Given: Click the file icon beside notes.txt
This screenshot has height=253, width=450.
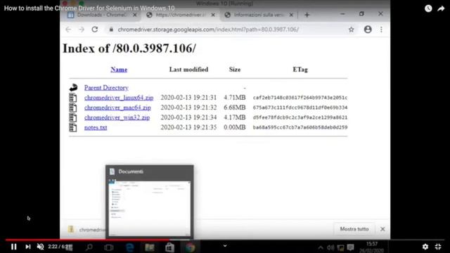Looking at the screenshot, I should (x=73, y=127).
